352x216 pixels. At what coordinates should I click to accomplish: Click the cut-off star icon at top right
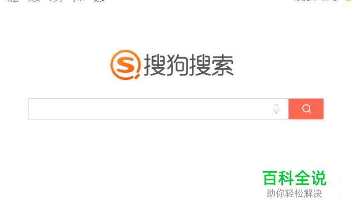[348, 1]
